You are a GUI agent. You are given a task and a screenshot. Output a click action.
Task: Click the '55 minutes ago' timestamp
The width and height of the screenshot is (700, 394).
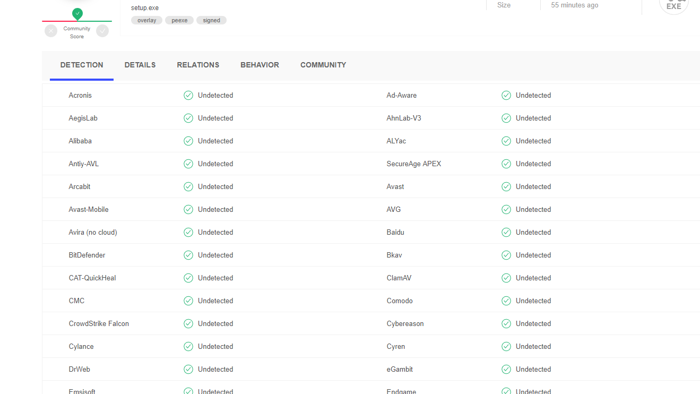pos(575,5)
